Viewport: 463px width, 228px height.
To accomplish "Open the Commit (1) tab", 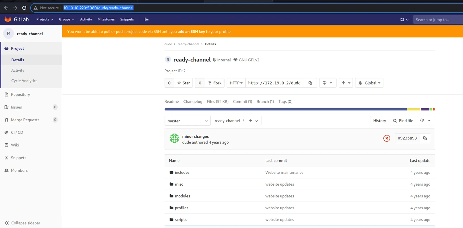I will click(x=242, y=101).
